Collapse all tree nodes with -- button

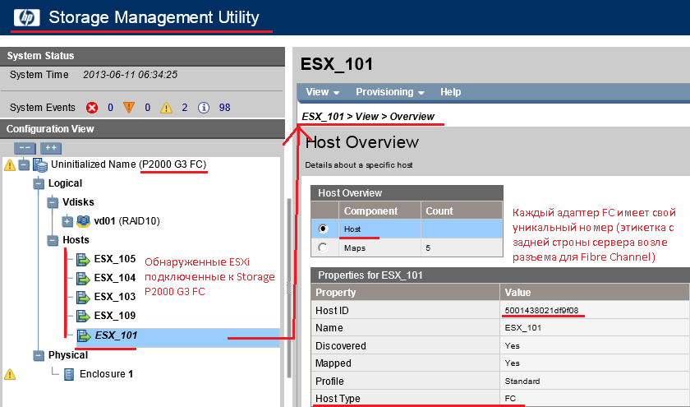[25, 148]
